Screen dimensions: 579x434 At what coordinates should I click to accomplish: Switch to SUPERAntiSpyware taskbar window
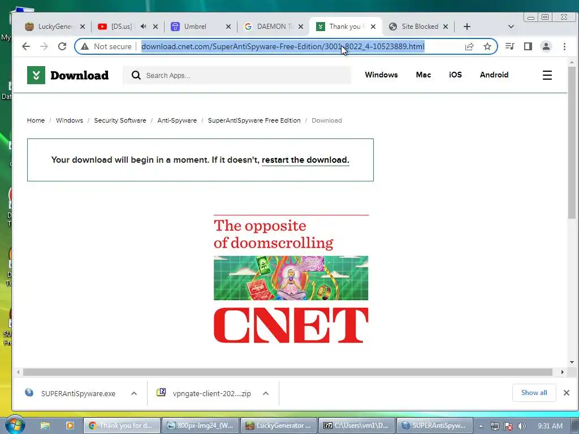pos(434,426)
